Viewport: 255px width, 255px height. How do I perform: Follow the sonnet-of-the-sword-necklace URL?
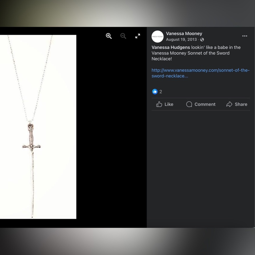click(x=200, y=73)
